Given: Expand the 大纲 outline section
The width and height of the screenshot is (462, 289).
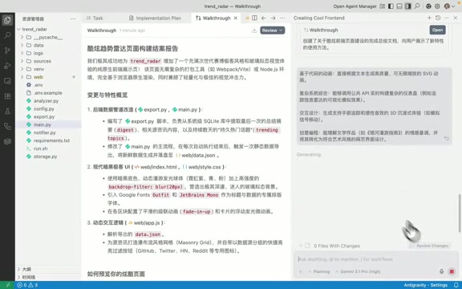Looking at the screenshot, I should [x=48, y=269].
